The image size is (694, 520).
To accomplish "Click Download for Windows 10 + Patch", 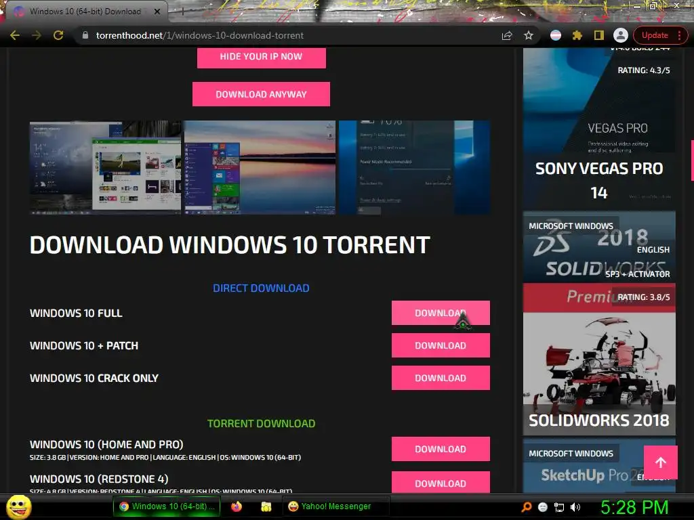I will click(441, 345).
